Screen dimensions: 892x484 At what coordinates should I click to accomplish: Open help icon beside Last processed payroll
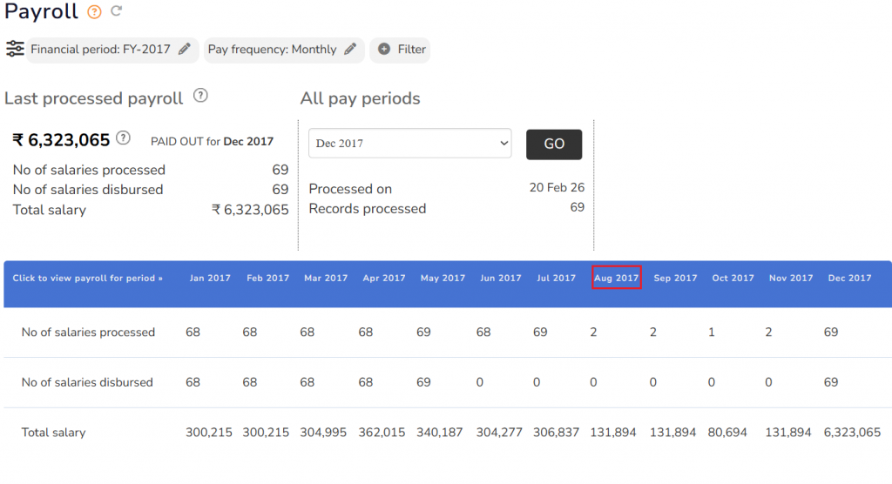click(x=200, y=96)
